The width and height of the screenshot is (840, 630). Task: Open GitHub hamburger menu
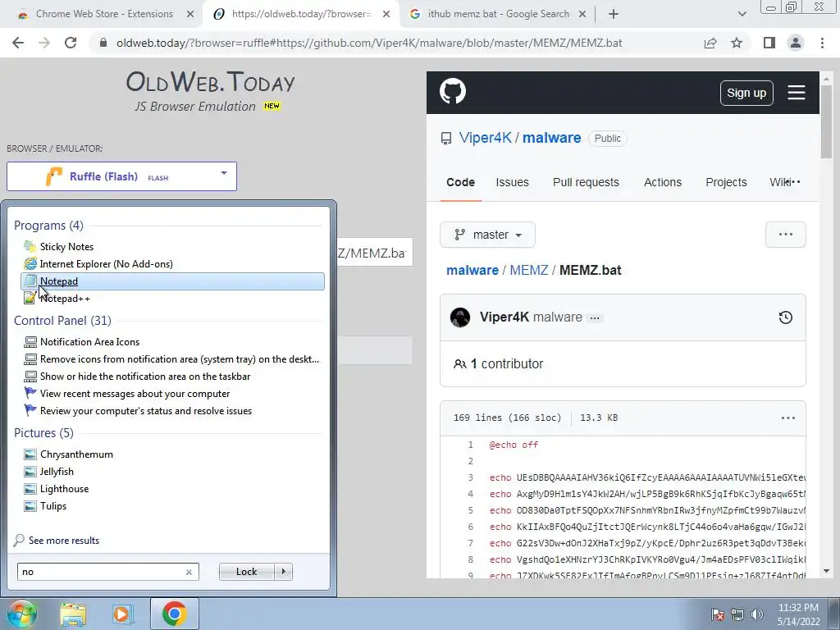click(x=796, y=93)
